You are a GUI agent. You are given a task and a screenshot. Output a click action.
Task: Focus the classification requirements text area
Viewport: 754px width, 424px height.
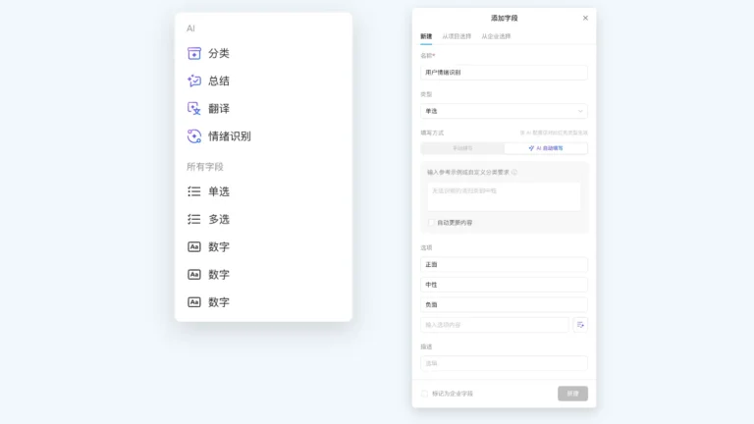(504, 196)
